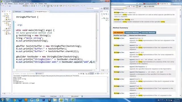Click the editor horizontal scrollbar
Screen dimensions: 182x102
pos(61,70)
